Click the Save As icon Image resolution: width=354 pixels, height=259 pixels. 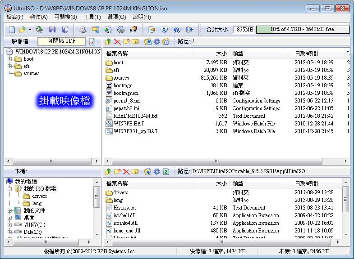tap(65, 30)
